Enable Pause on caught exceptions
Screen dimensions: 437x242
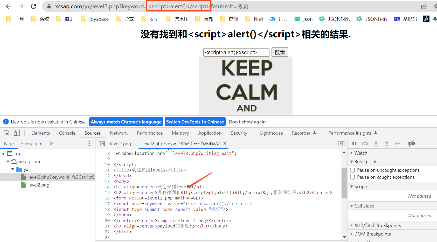click(352, 177)
